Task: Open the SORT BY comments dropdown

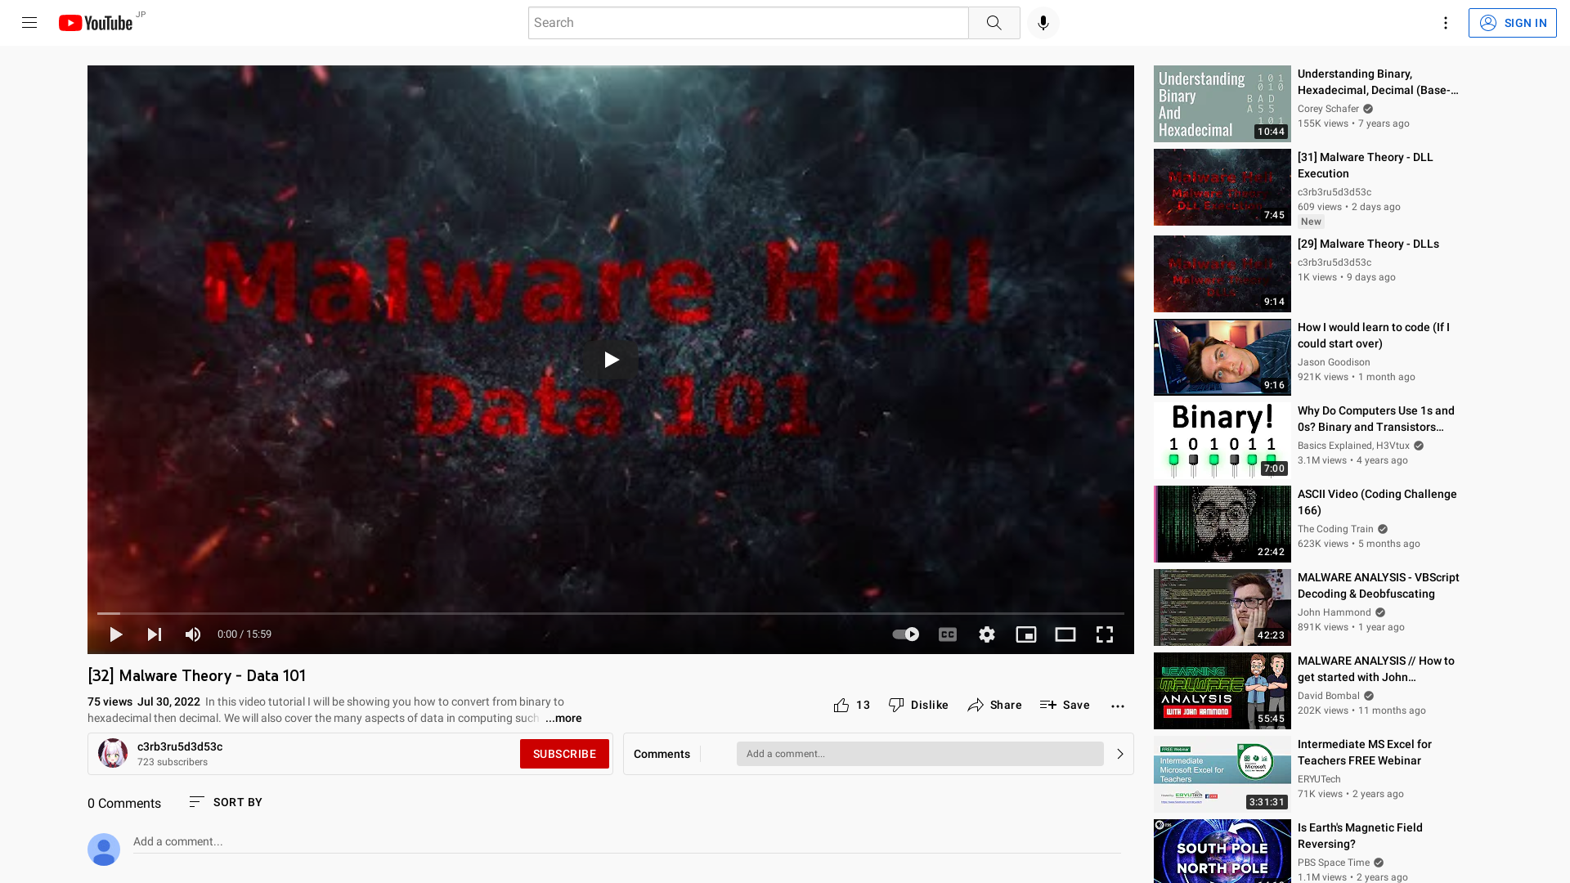Action: pyautogui.click(x=225, y=802)
